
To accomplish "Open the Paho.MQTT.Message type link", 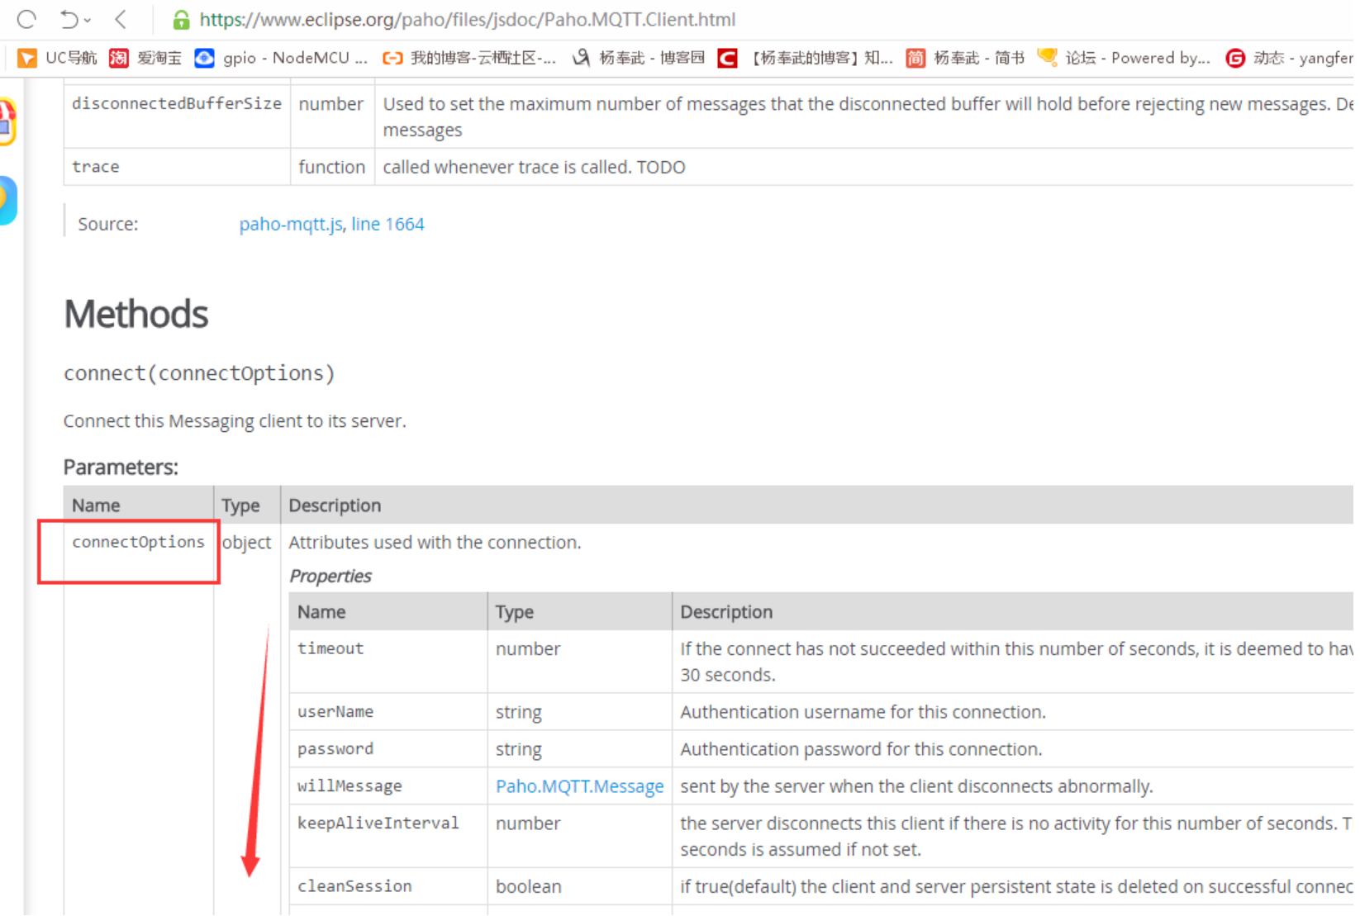I will tap(579, 786).
